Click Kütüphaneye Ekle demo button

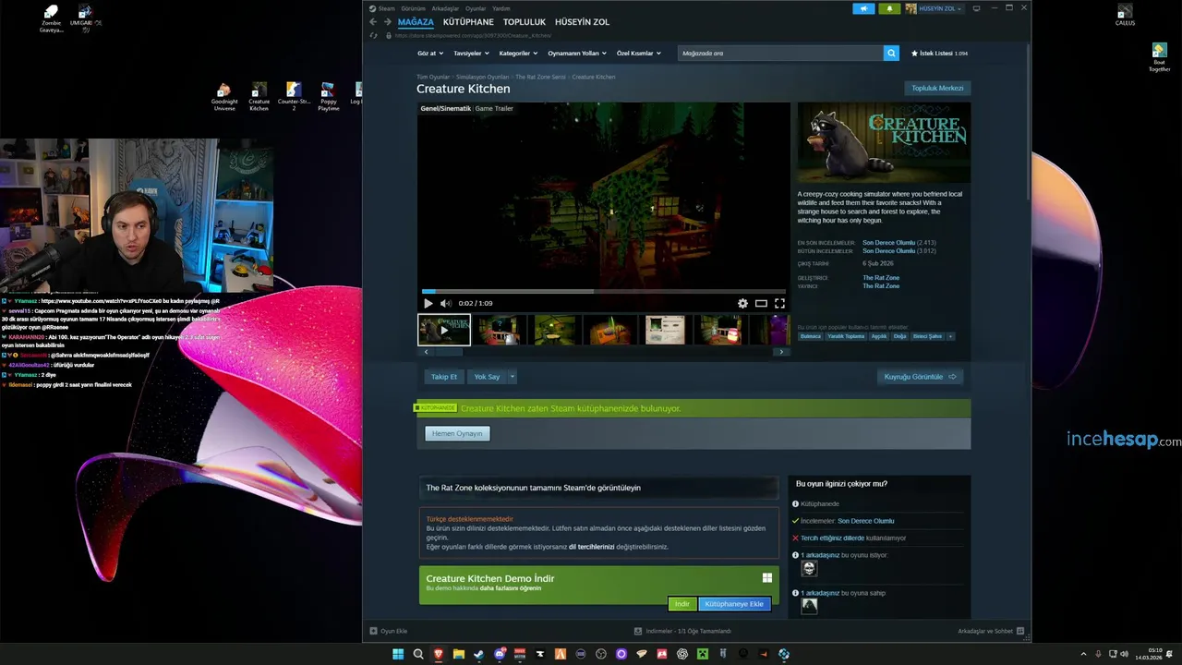click(734, 604)
